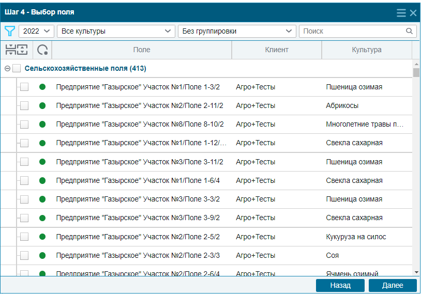The width and height of the screenshot is (421, 294).
Task: Click the scrollbar down arrow
Action: 416,272
